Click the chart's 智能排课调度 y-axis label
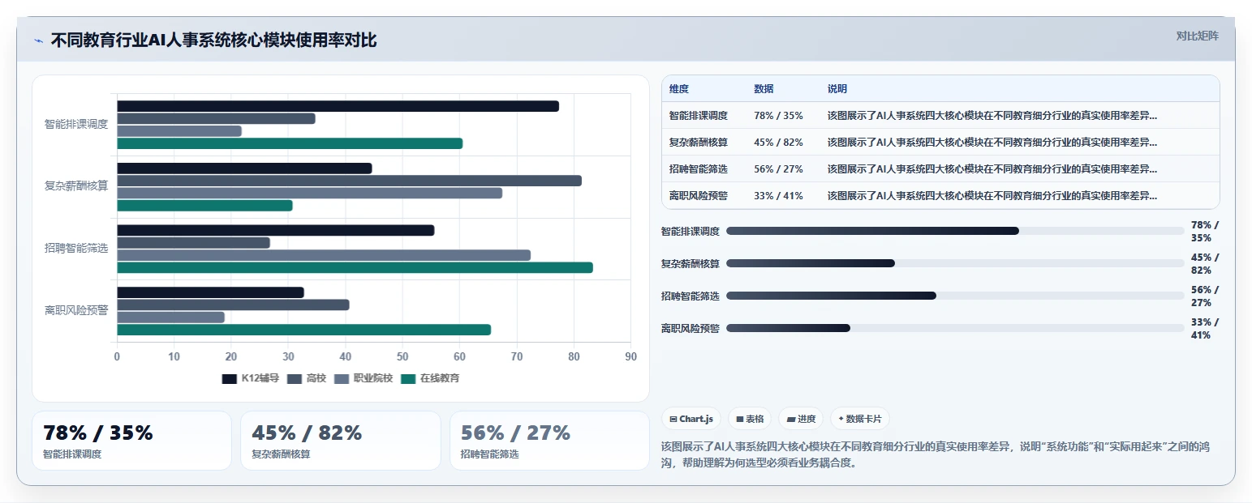The image size is (1252, 503). 76,124
